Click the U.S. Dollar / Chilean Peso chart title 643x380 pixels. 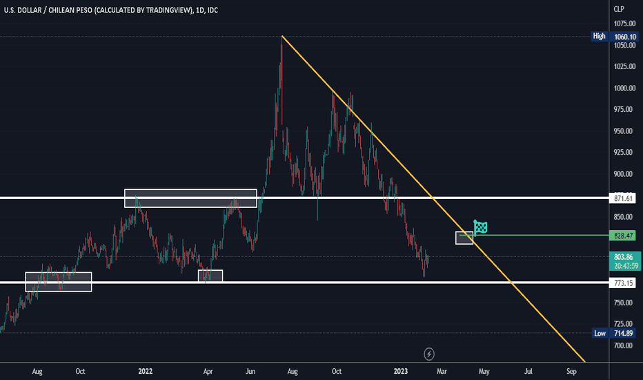point(110,10)
